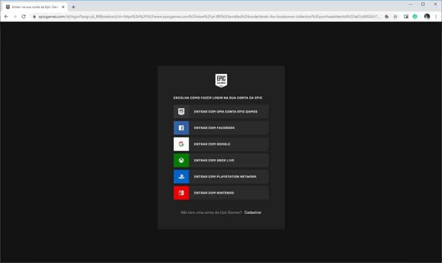Image resolution: width=442 pixels, height=263 pixels.
Task: Click the Google G logo icon
Action: 181,144
